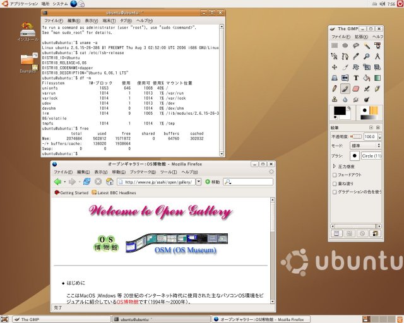Enable the 重ね塗り checkbox

(x=335, y=184)
